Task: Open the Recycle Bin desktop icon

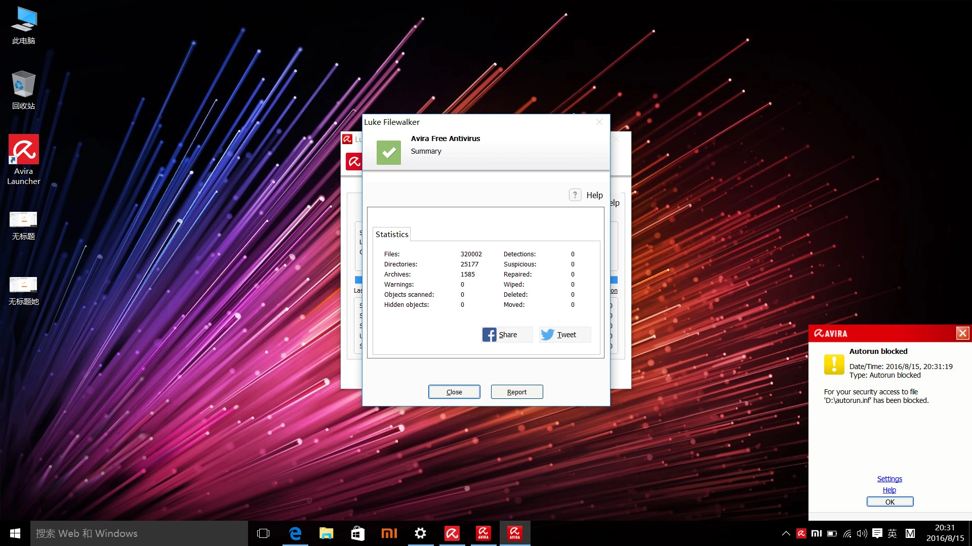Action: point(24,90)
